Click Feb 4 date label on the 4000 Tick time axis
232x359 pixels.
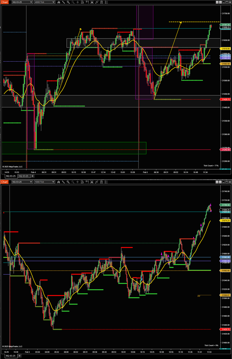tap(33, 172)
